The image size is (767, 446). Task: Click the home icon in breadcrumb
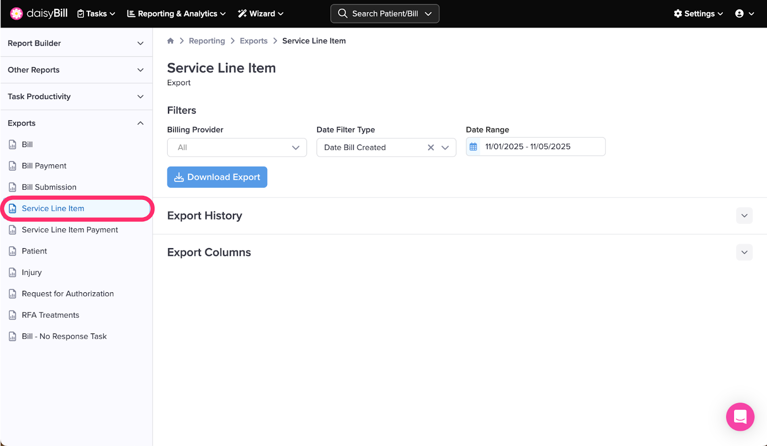170,41
